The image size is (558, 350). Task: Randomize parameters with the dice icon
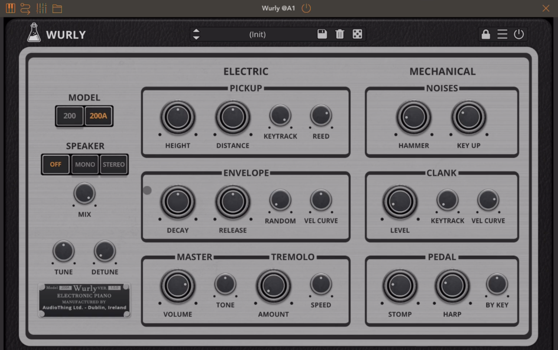tap(357, 34)
